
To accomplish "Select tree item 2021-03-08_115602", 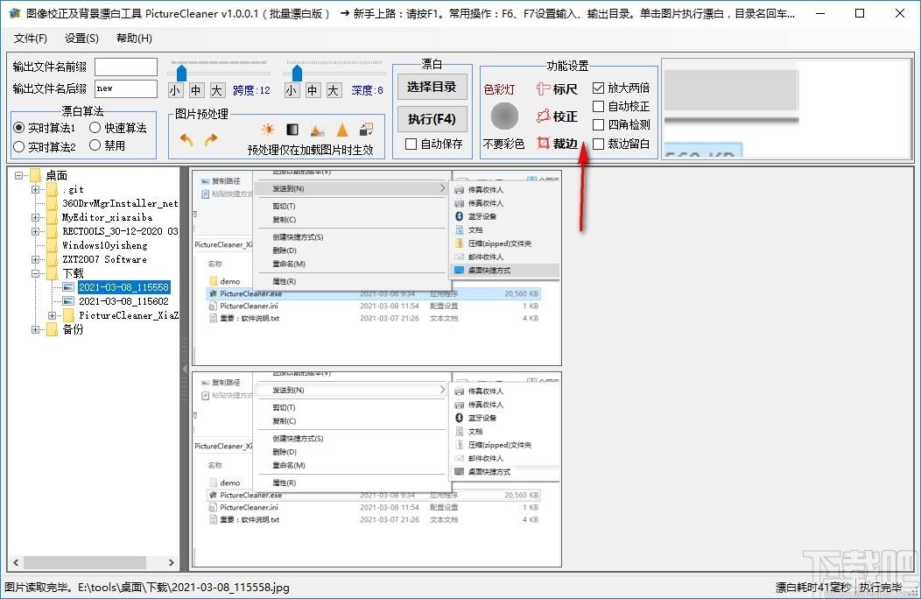I will coord(124,301).
